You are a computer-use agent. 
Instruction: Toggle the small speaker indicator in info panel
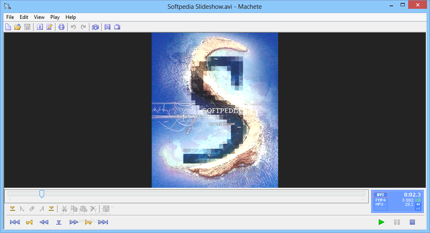click(x=418, y=209)
